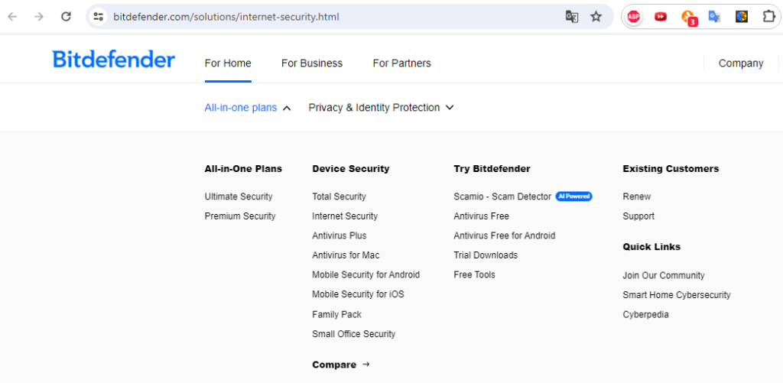Viewport: 783px width, 383px height.
Task: Open the Small Office Security link
Action: pyautogui.click(x=353, y=334)
